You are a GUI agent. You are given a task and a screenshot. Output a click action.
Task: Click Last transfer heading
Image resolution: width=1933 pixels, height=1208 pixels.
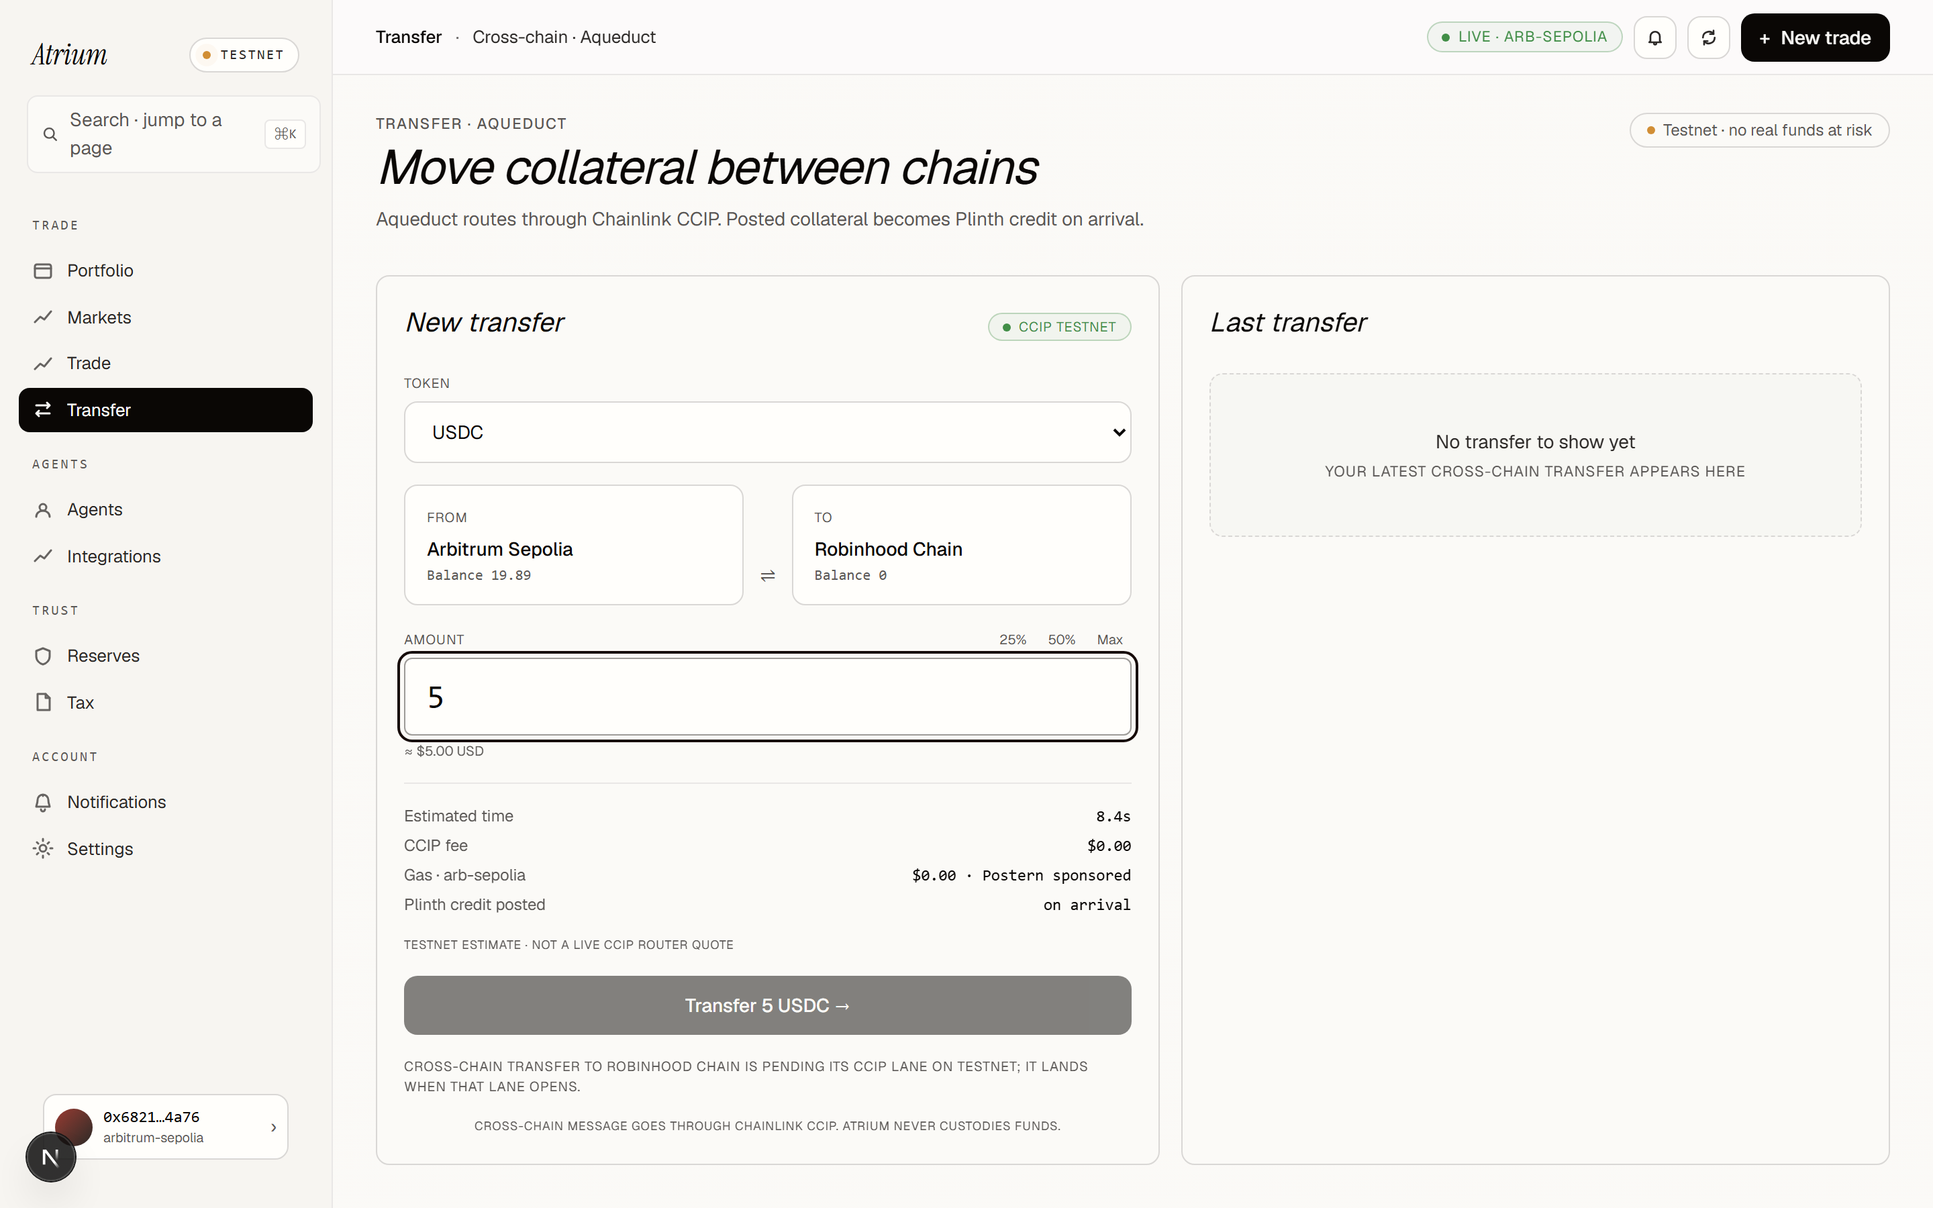click(1287, 322)
